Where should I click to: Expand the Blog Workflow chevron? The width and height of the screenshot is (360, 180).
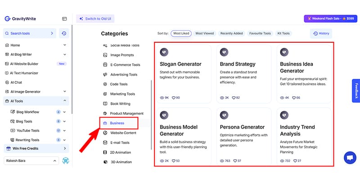pos(64,112)
